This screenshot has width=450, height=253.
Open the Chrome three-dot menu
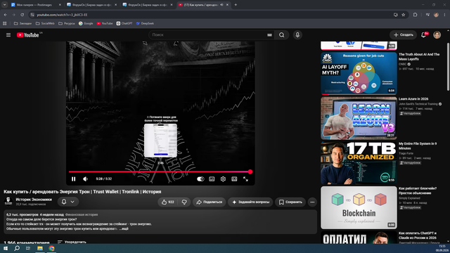(444, 15)
